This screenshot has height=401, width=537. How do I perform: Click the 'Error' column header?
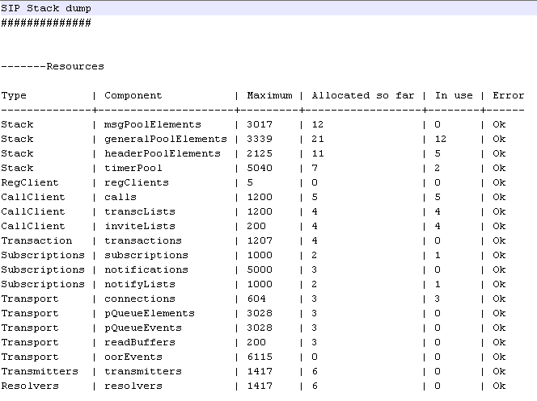508,95
